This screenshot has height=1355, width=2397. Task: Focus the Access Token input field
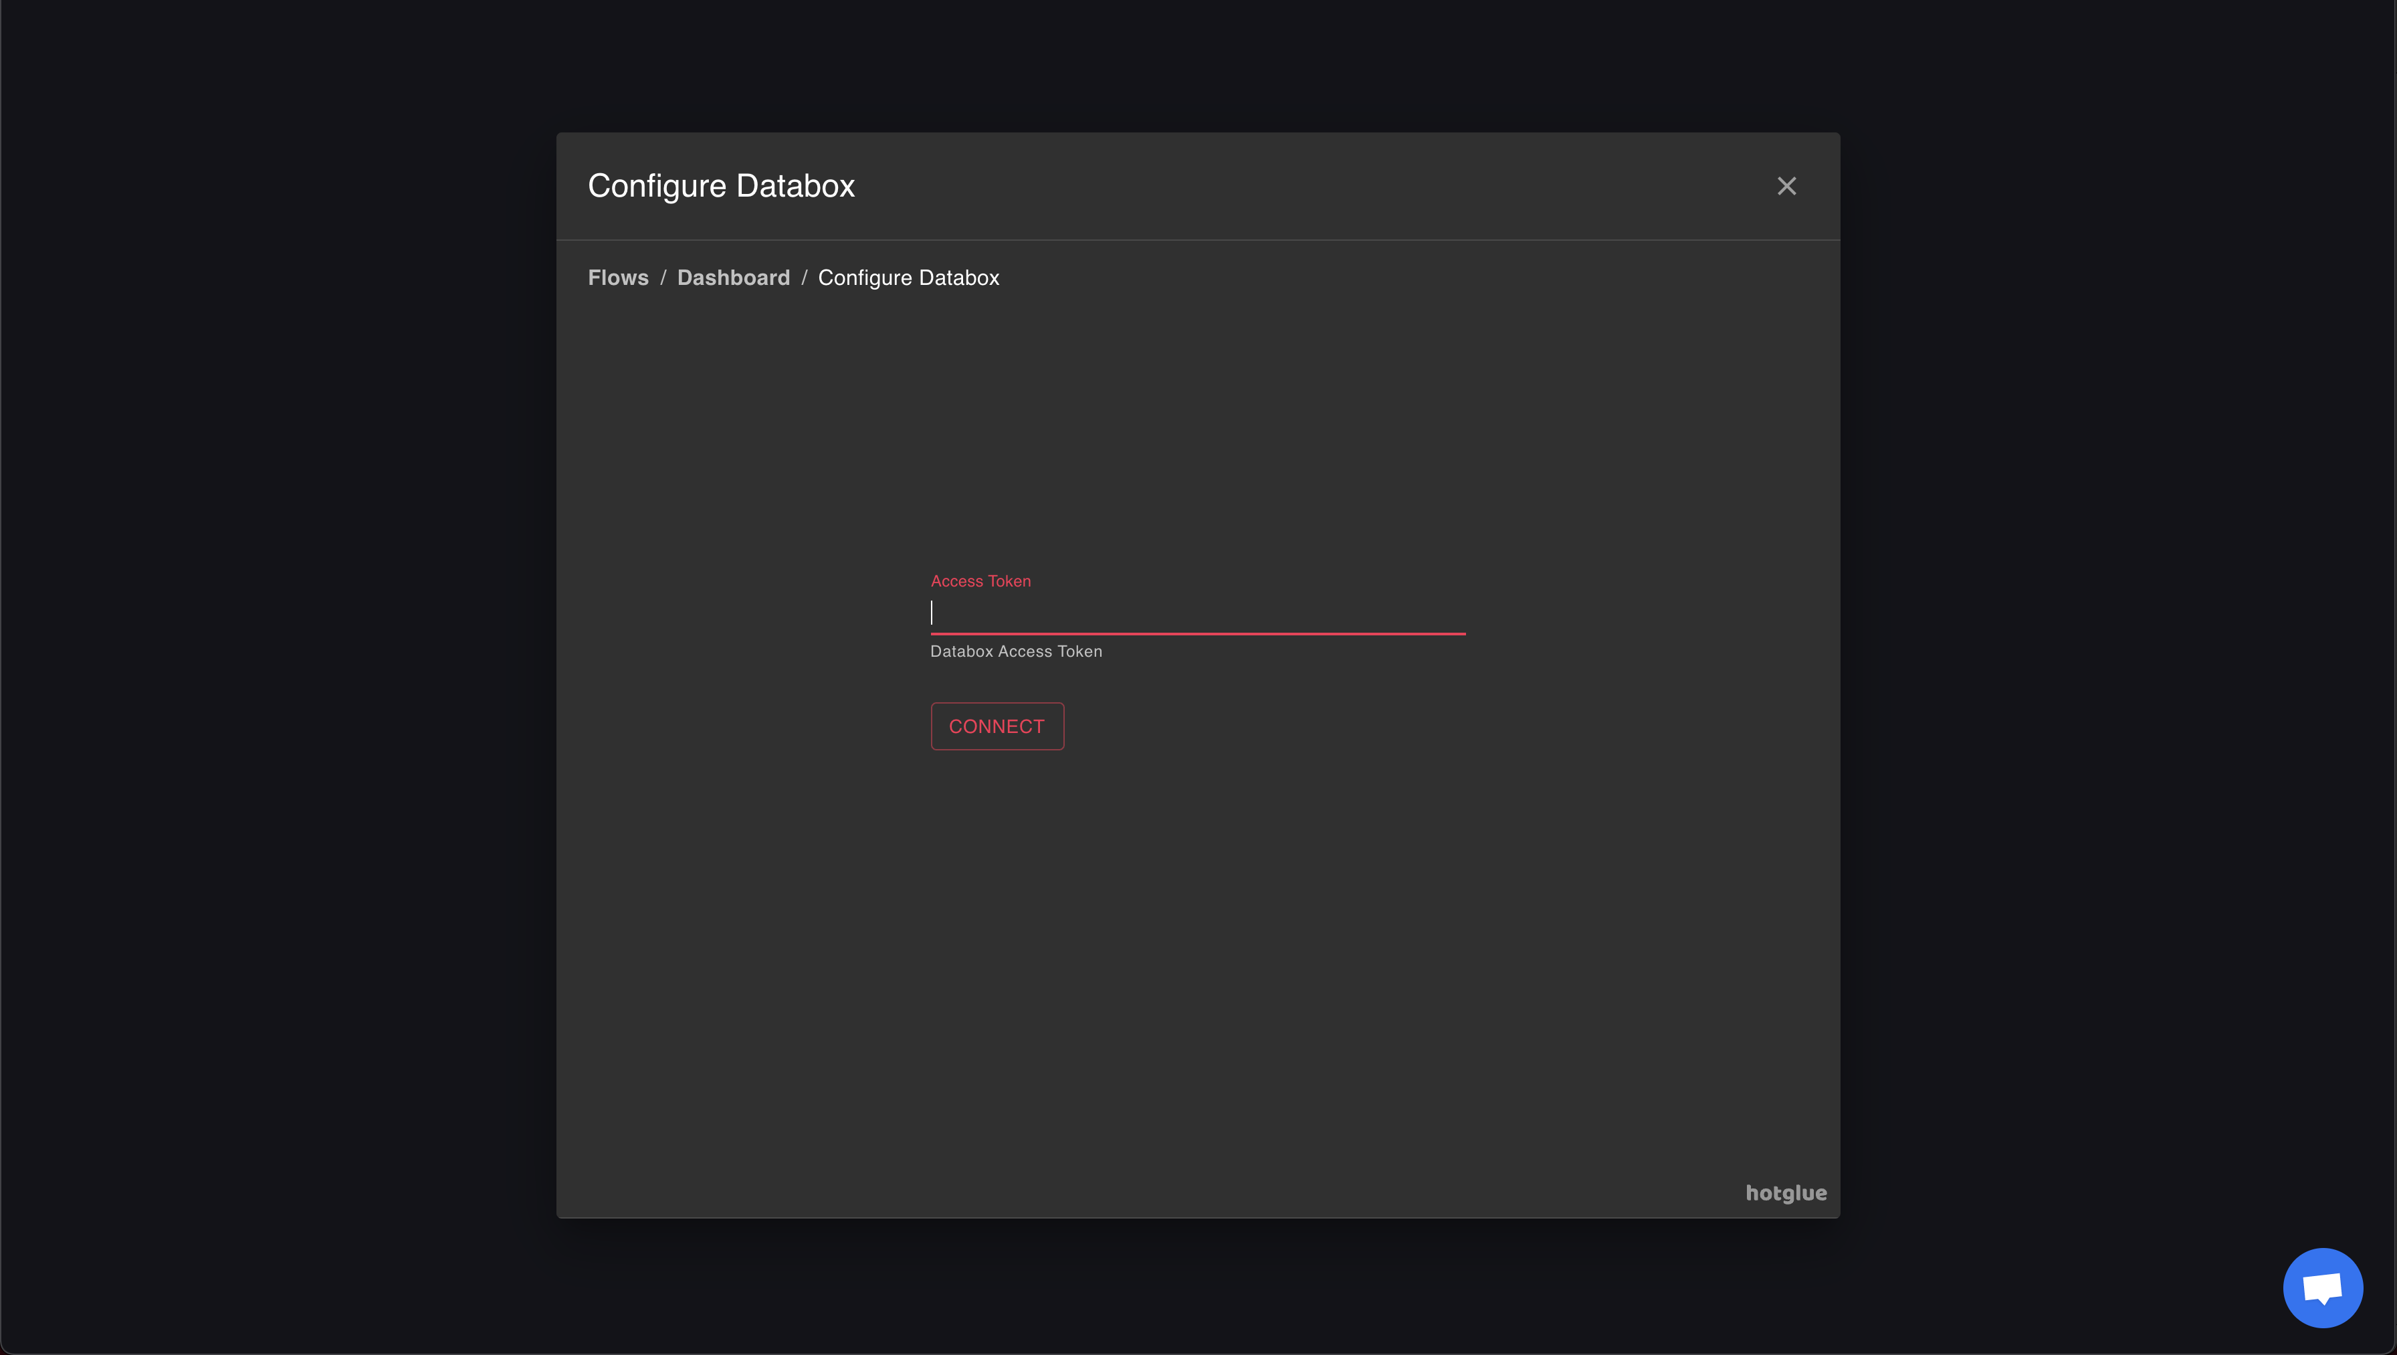coord(1198,613)
